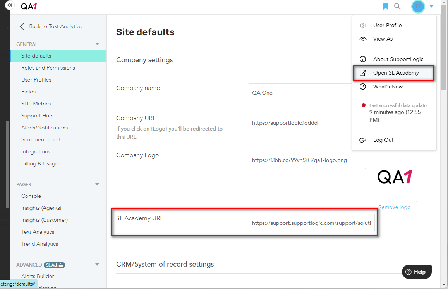The width and height of the screenshot is (448, 289).
Task: Click the QA1 logo in header
Action: tap(29, 6)
